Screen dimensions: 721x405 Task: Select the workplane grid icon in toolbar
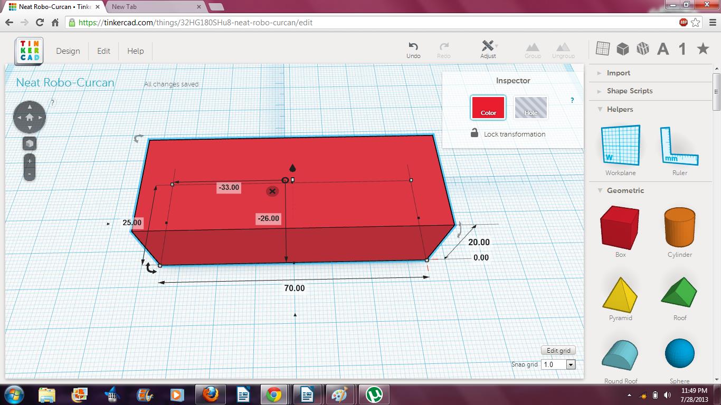(603, 49)
